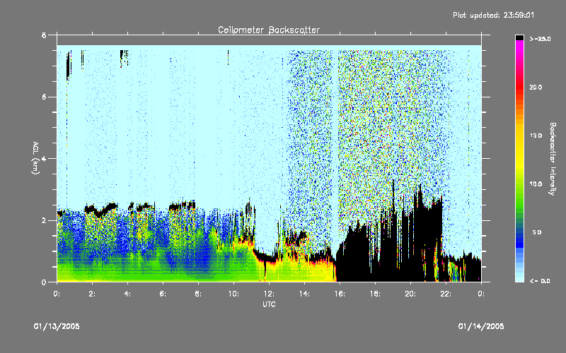566x353 pixels.
Task: Click the 'Ceilometer Backscatter' plot title
Action: click(x=269, y=30)
